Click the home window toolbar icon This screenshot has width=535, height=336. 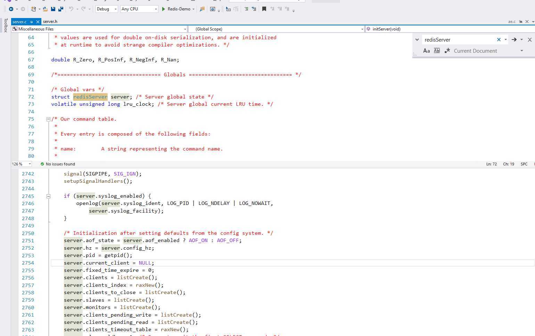213,9
